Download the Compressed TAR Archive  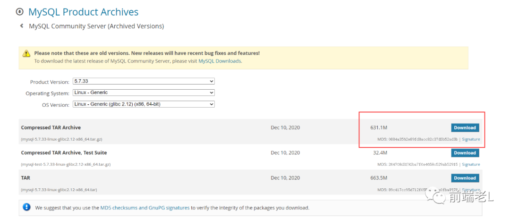465,127
